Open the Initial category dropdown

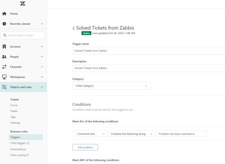point(112,86)
